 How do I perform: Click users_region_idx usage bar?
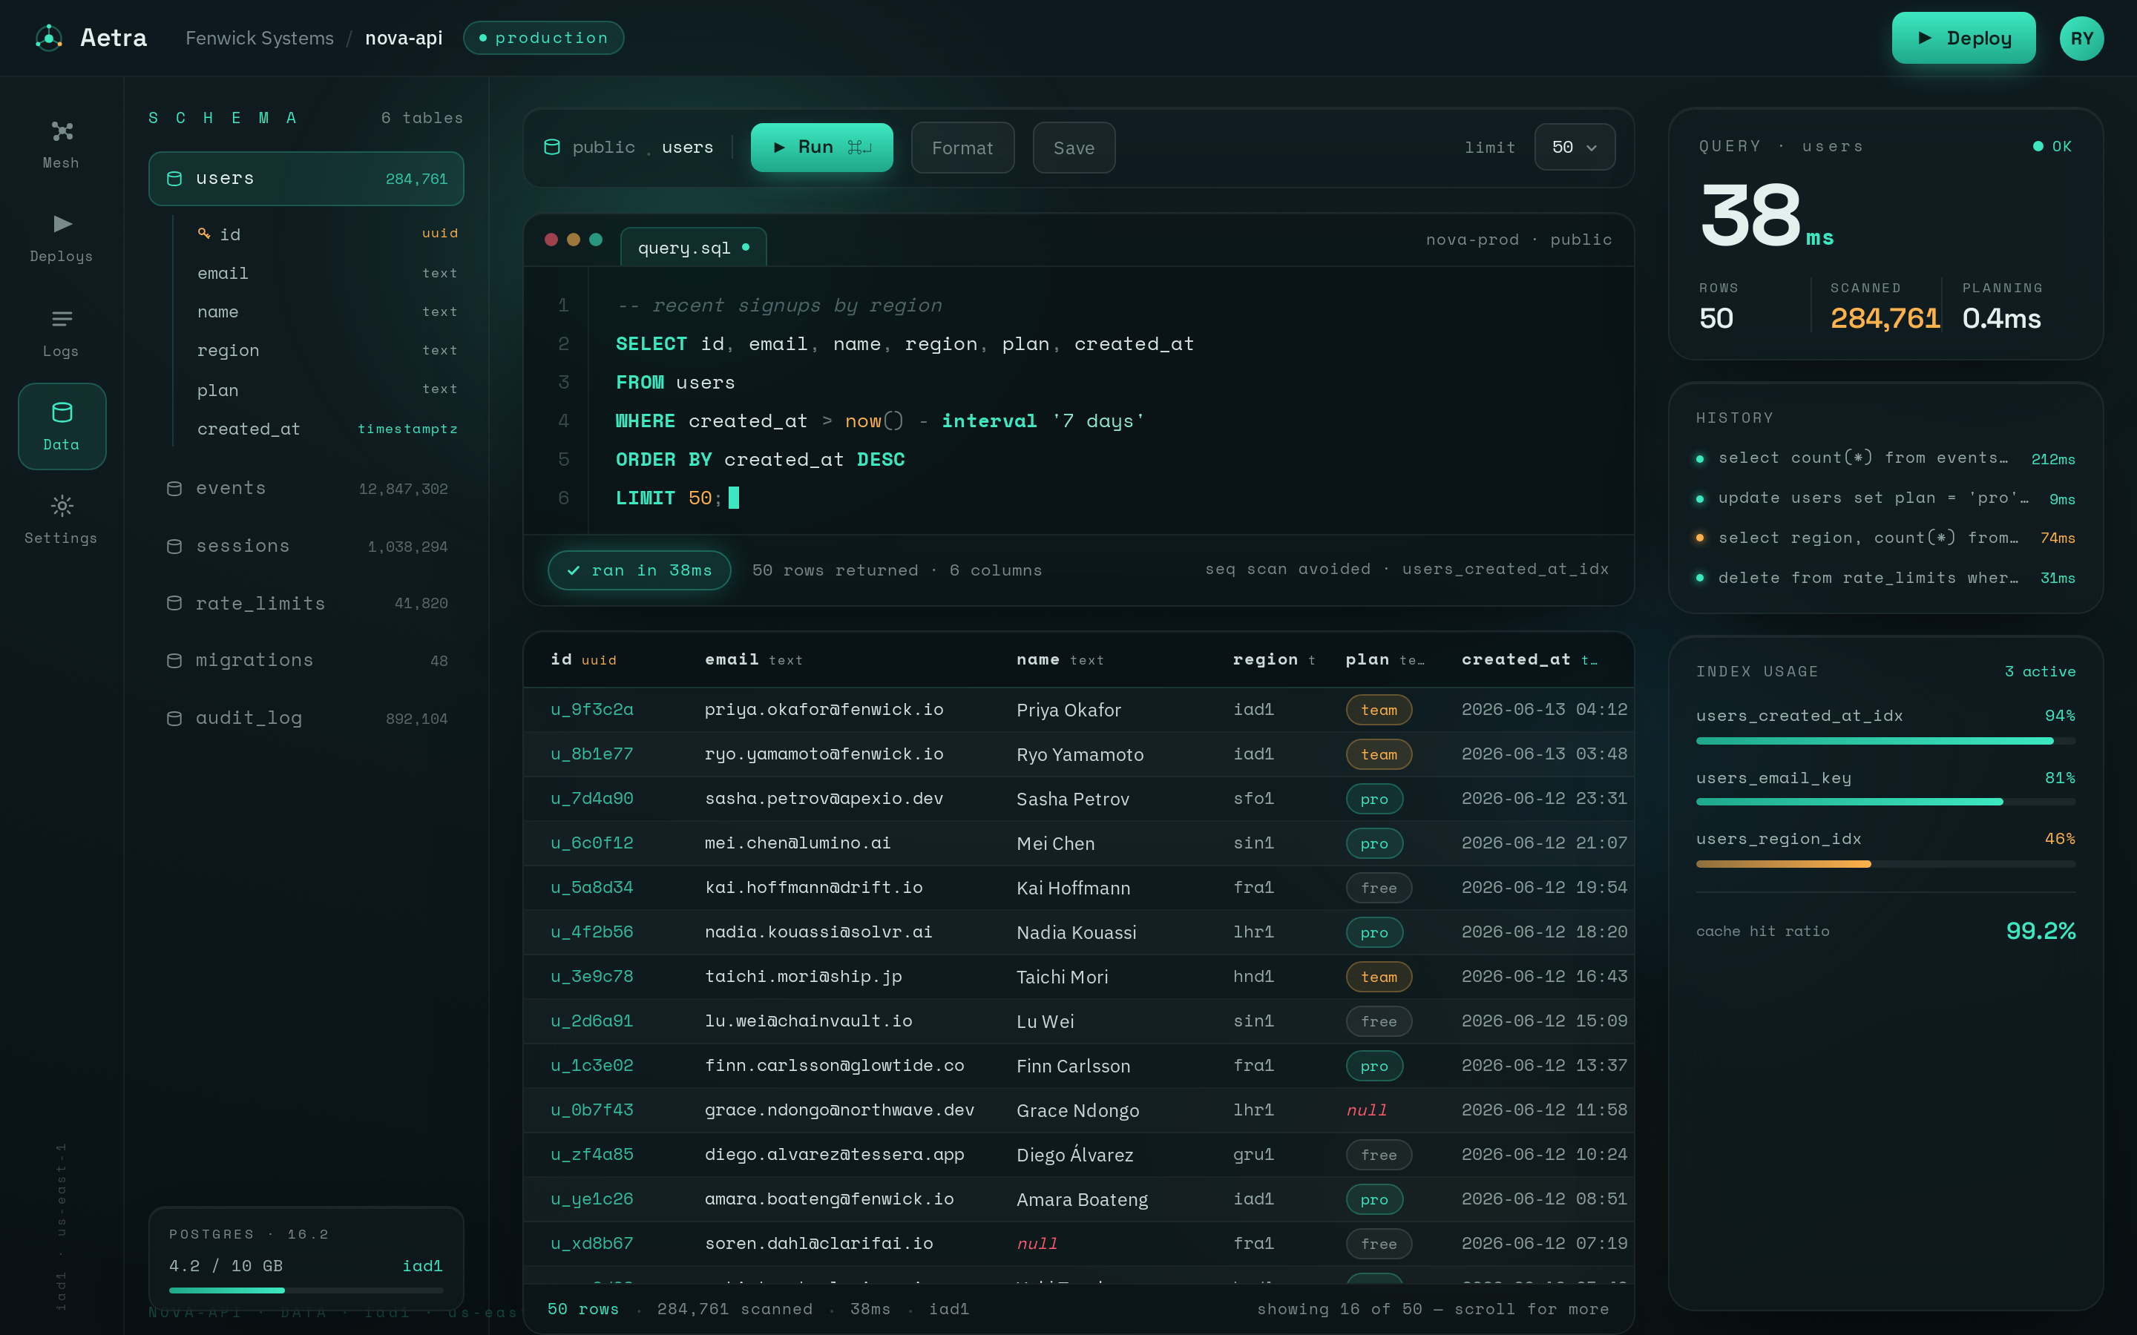1885,863
